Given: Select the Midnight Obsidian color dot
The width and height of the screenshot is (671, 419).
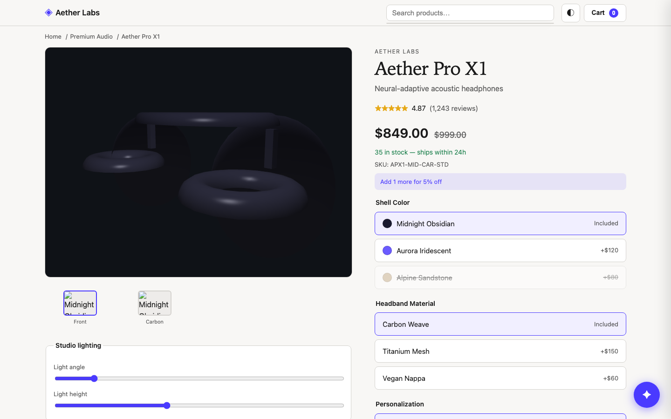Looking at the screenshot, I should 387,223.
